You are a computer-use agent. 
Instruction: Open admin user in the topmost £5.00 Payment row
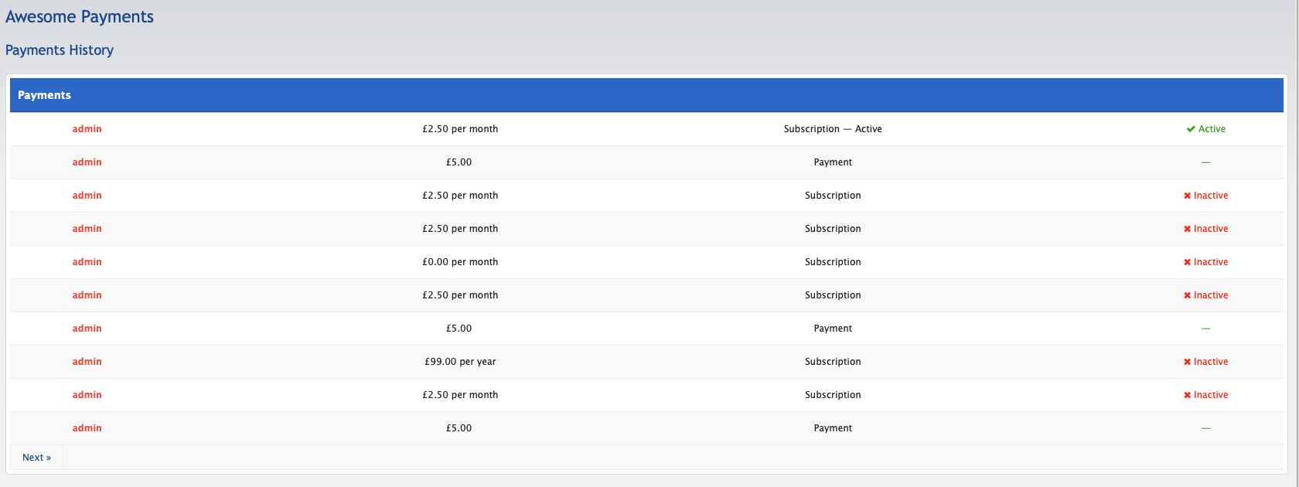[x=87, y=162]
